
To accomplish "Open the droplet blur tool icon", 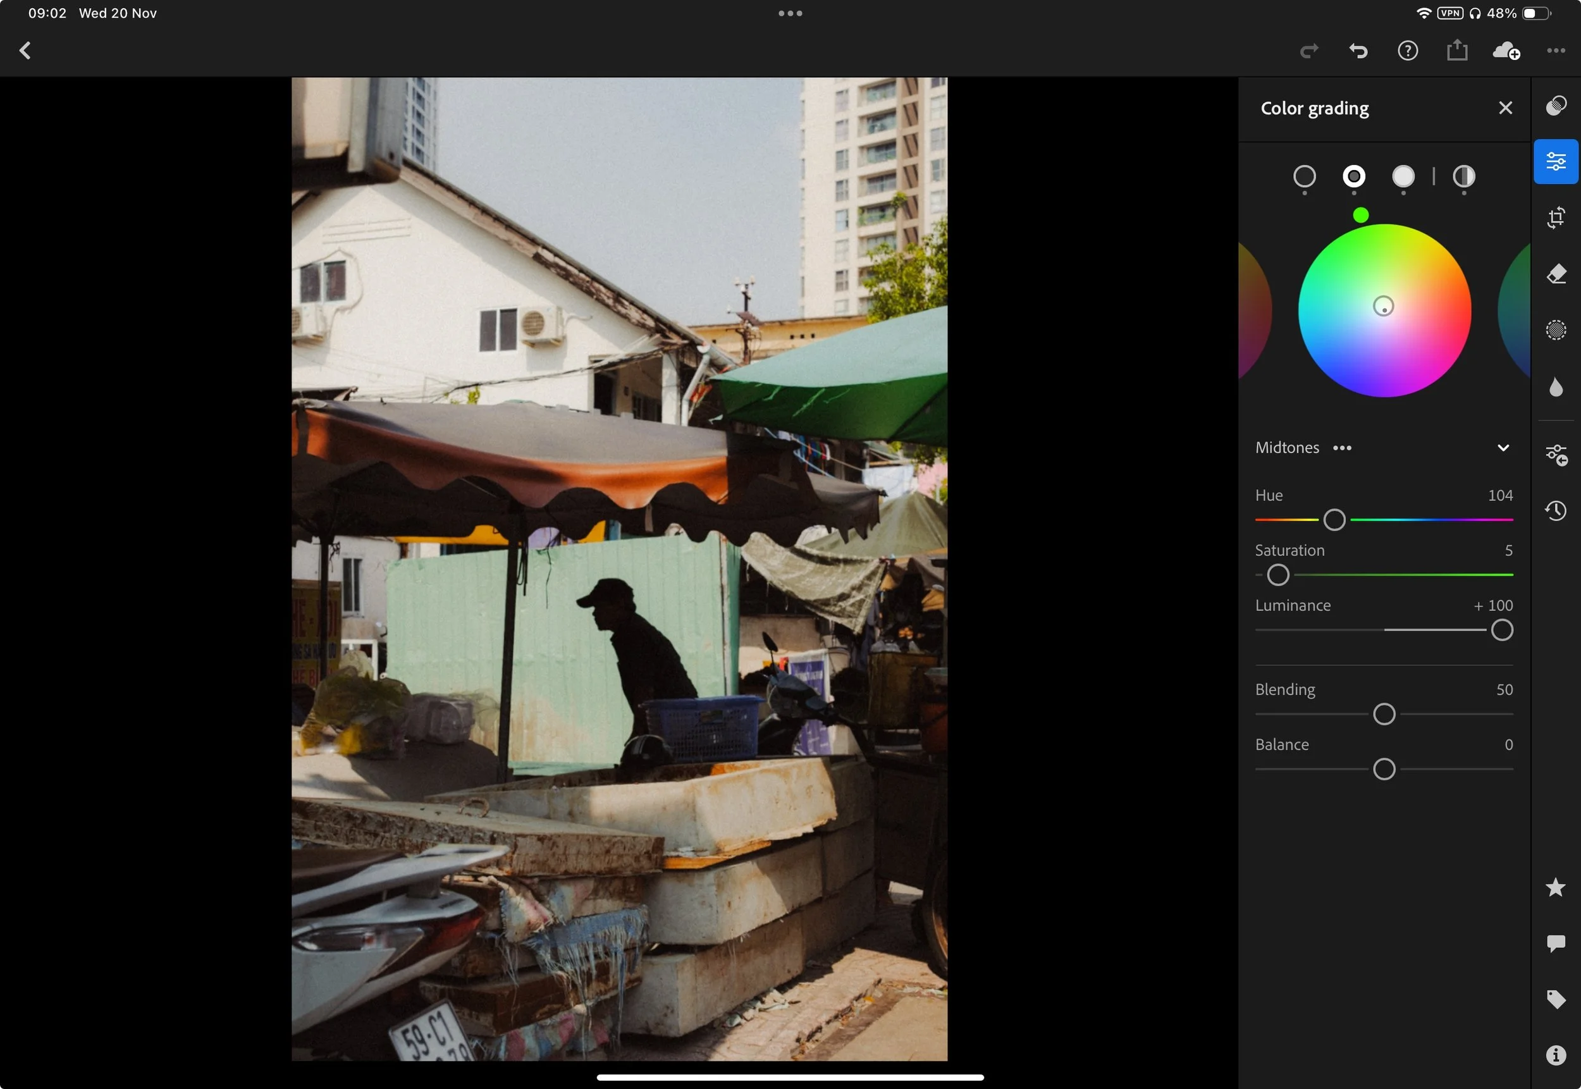I will click(1556, 387).
